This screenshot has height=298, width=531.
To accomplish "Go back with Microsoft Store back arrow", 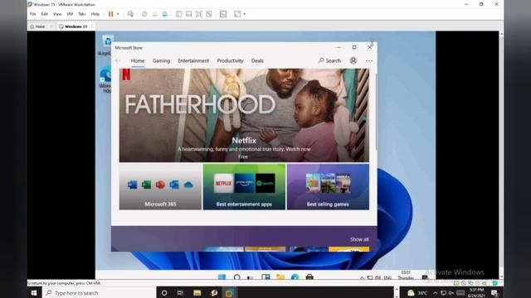I will (x=118, y=60).
